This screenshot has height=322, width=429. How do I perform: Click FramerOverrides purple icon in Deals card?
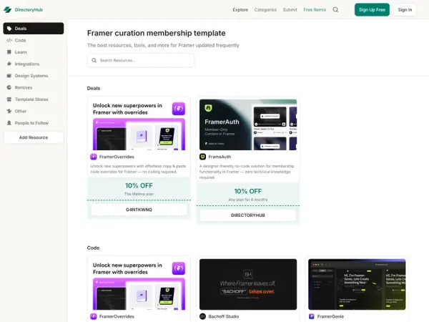[94, 157]
